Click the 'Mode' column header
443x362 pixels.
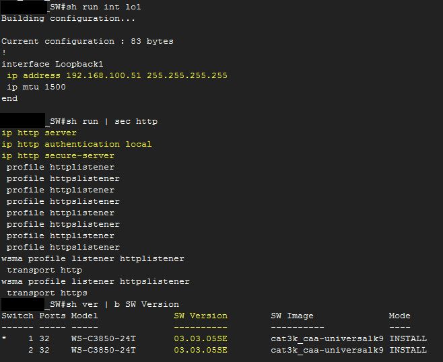399,316
